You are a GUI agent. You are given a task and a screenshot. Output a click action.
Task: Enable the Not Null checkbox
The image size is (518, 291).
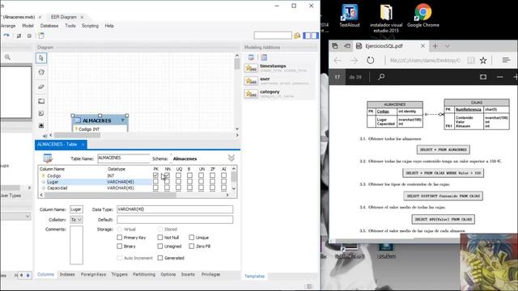point(160,237)
